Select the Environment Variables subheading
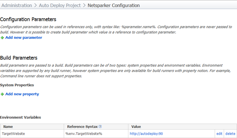237x138 pixels. 20,117
